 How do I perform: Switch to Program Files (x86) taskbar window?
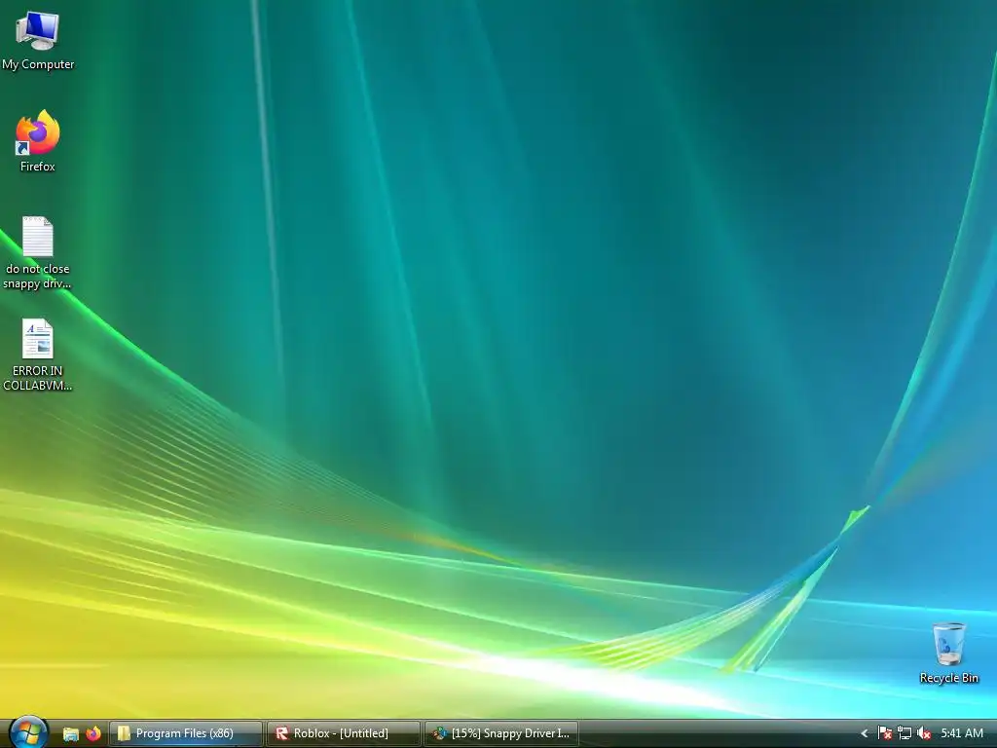(x=186, y=733)
